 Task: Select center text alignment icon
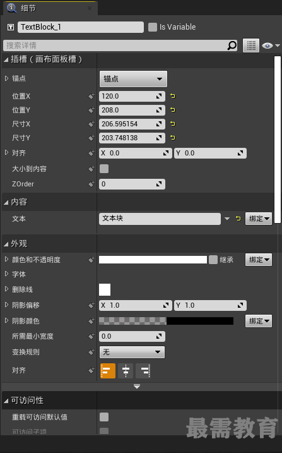pos(126,371)
